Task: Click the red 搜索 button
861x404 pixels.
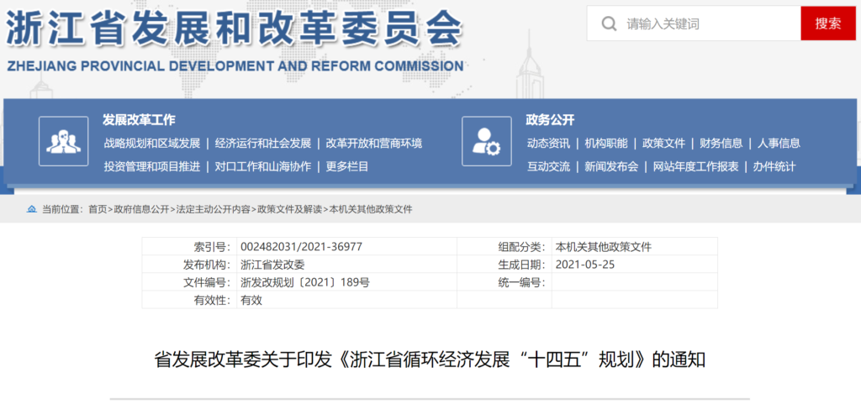Action: point(828,24)
